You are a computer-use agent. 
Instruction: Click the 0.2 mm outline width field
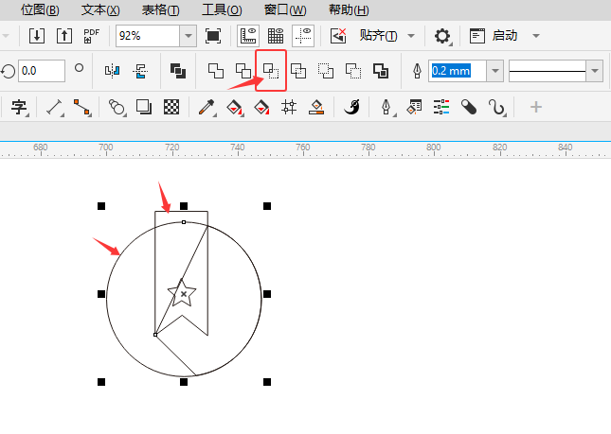[458, 71]
